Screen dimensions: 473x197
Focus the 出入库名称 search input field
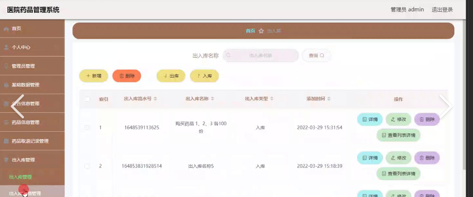pos(261,56)
